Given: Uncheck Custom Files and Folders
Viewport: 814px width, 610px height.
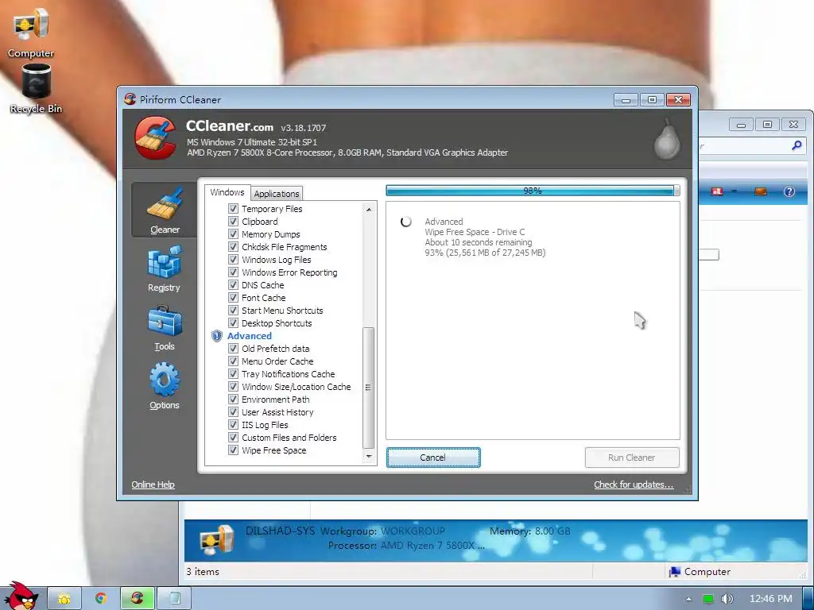Looking at the screenshot, I should 233,438.
